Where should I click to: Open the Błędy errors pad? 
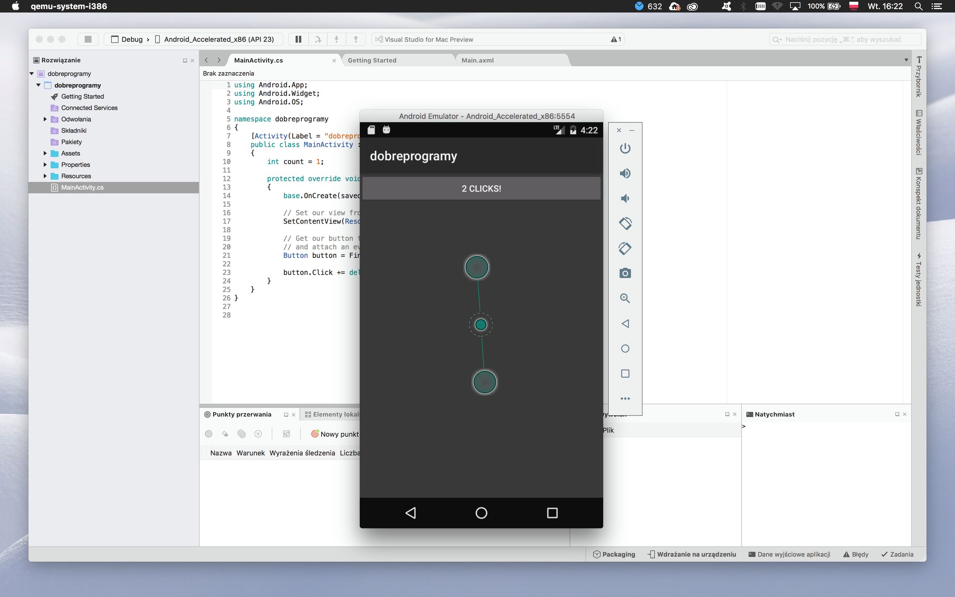click(x=856, y=554)
